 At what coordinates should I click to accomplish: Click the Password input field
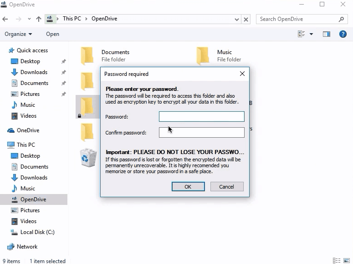(x=201, y=116)
